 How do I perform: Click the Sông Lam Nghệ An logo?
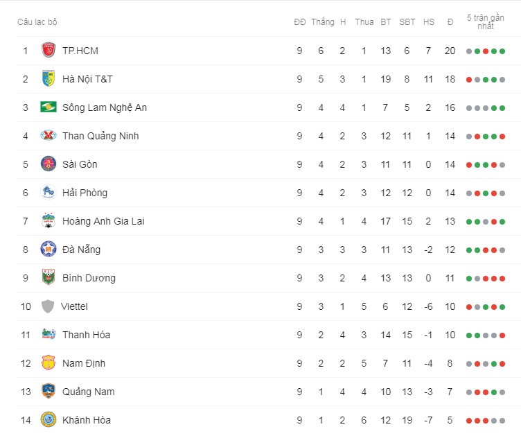[x=48, y=107]
